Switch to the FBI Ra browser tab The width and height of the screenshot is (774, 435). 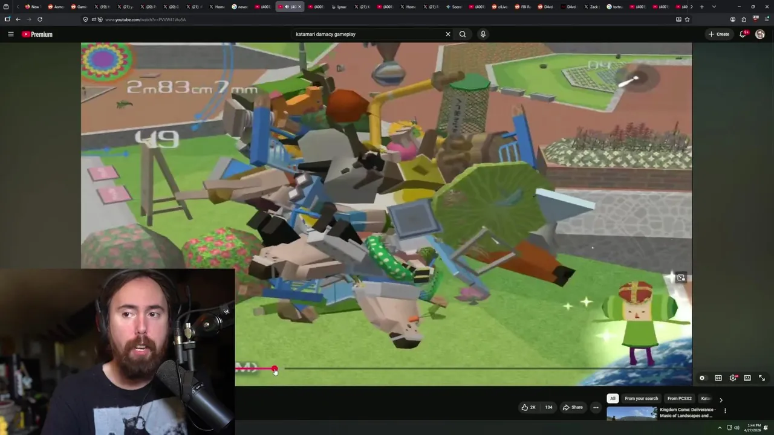pos(523,7)
